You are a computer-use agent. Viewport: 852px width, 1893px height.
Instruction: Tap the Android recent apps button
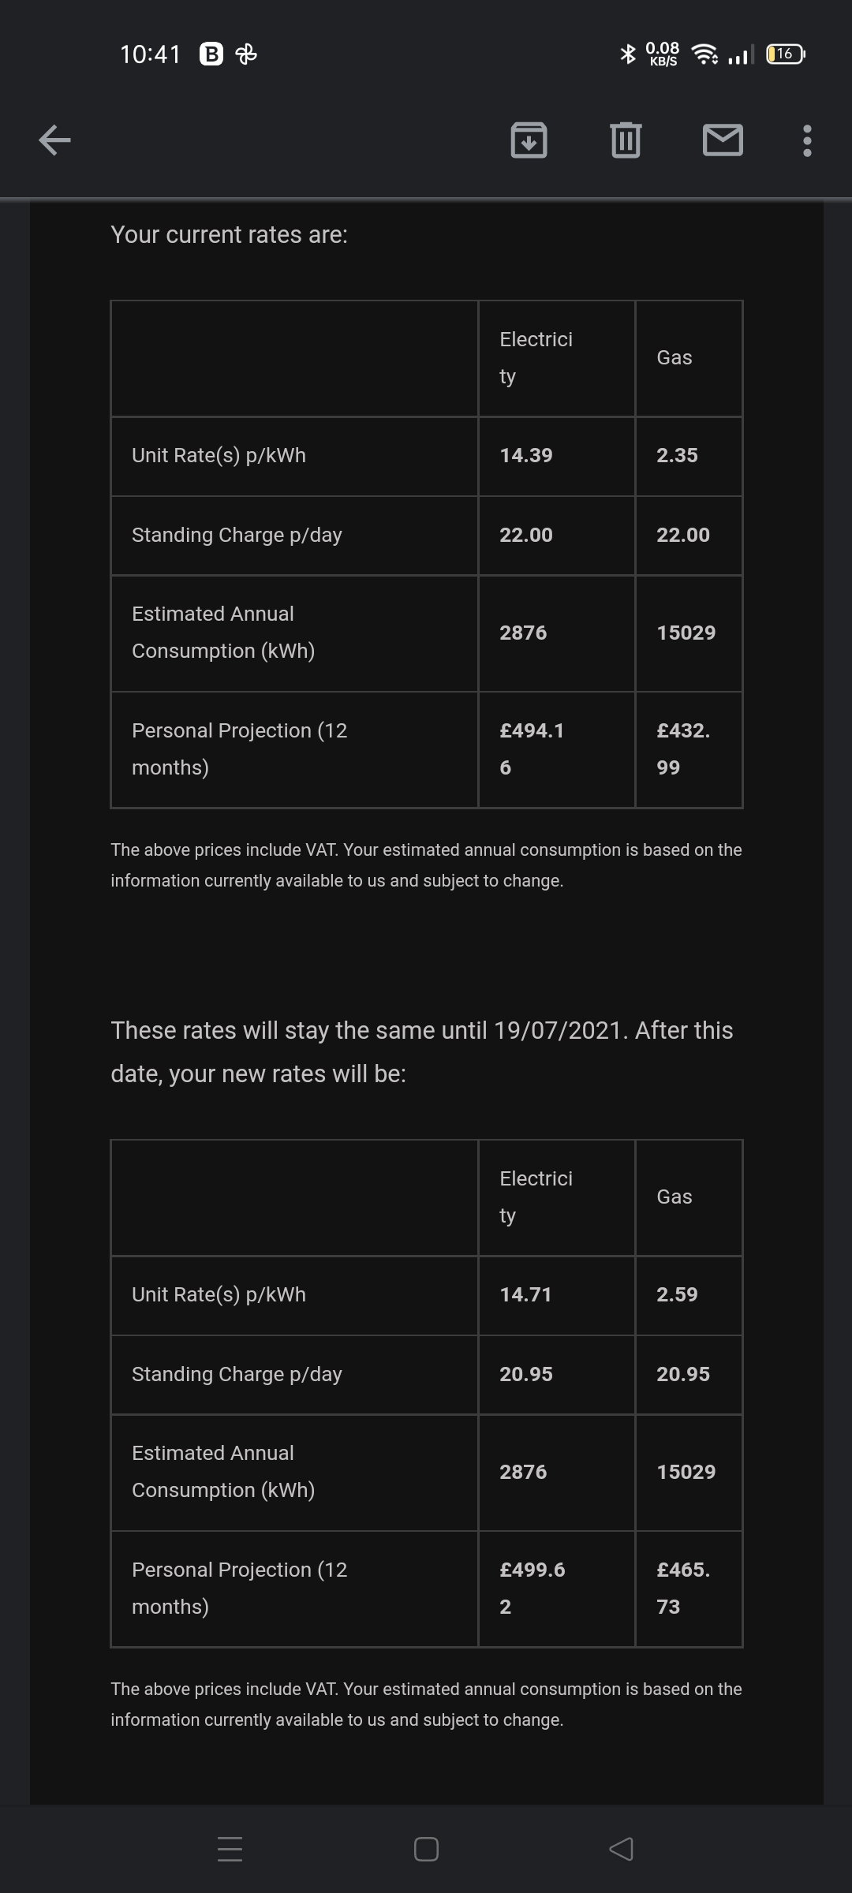coord(230,1849)
